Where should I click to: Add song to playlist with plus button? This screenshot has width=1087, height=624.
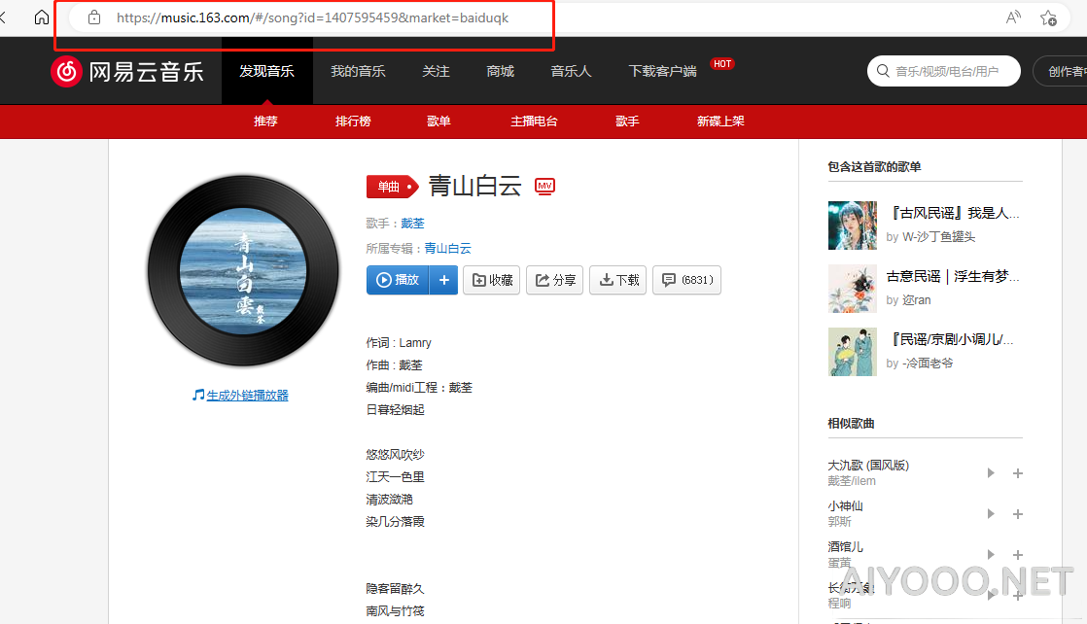443,280
